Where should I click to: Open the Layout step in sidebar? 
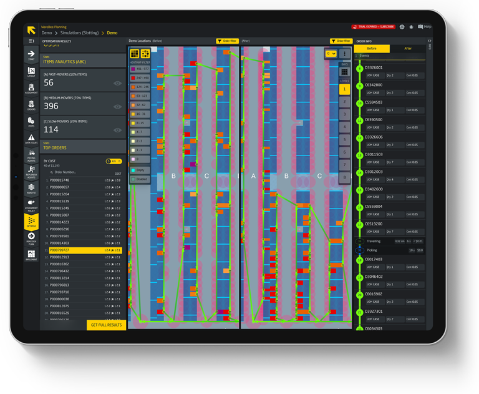(x=31, y=72)
